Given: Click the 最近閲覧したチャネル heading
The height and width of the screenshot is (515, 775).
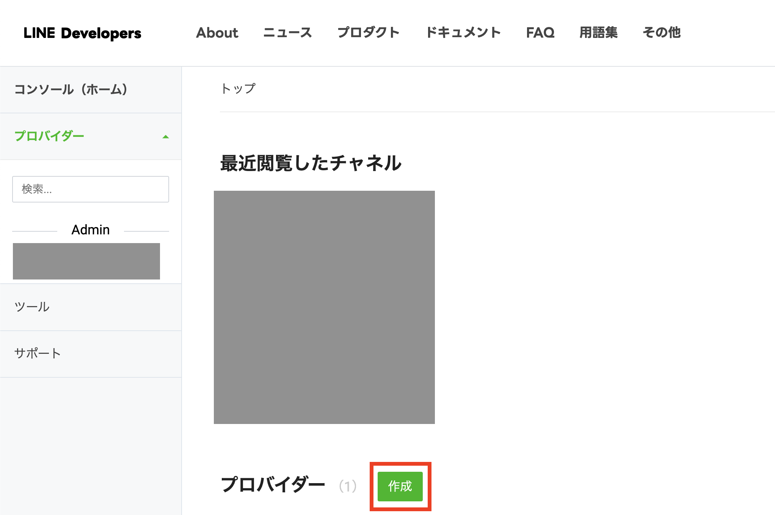Looking at the screenshot, I should [x=311, y=163].
